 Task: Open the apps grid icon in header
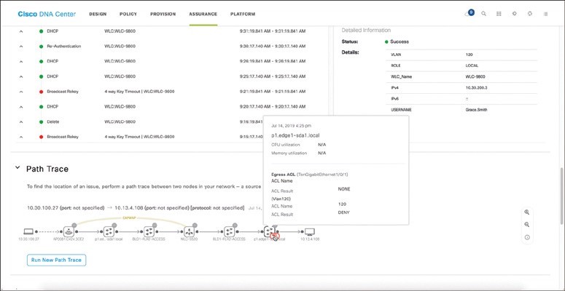499,14
